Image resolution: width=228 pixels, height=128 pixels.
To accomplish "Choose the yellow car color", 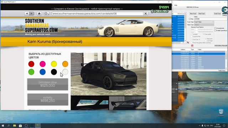I will pos(54,64).
